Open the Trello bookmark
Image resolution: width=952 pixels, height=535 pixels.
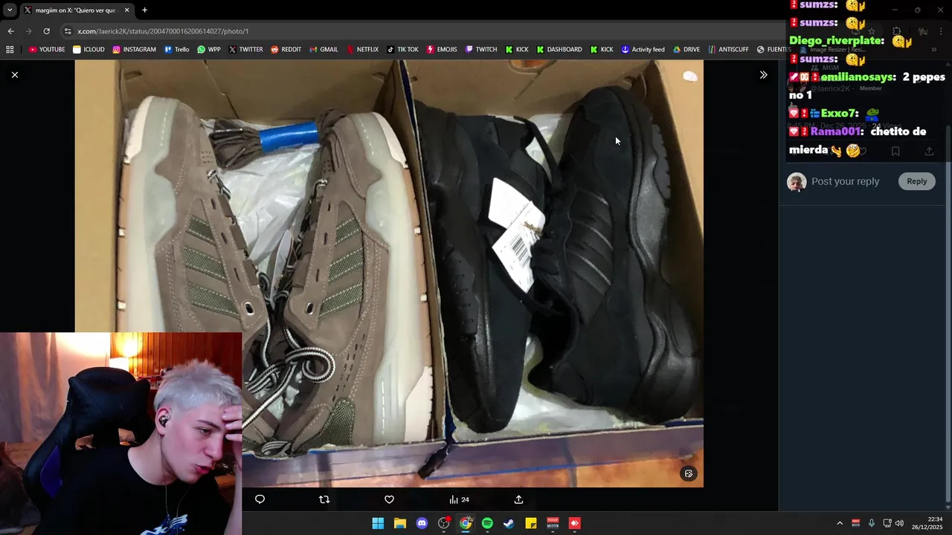tap(176, 50)
